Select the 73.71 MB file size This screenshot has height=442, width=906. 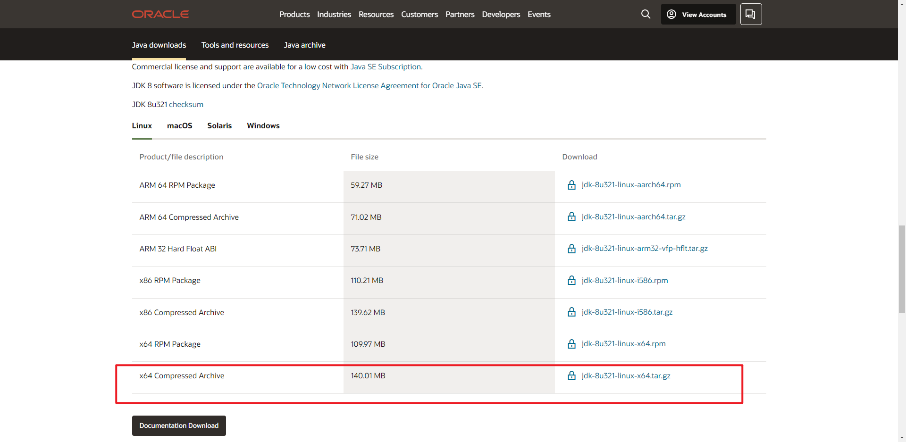365,249
